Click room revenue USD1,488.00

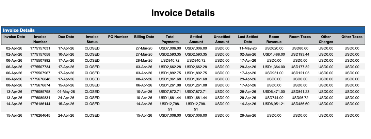(x=274, y=55)
